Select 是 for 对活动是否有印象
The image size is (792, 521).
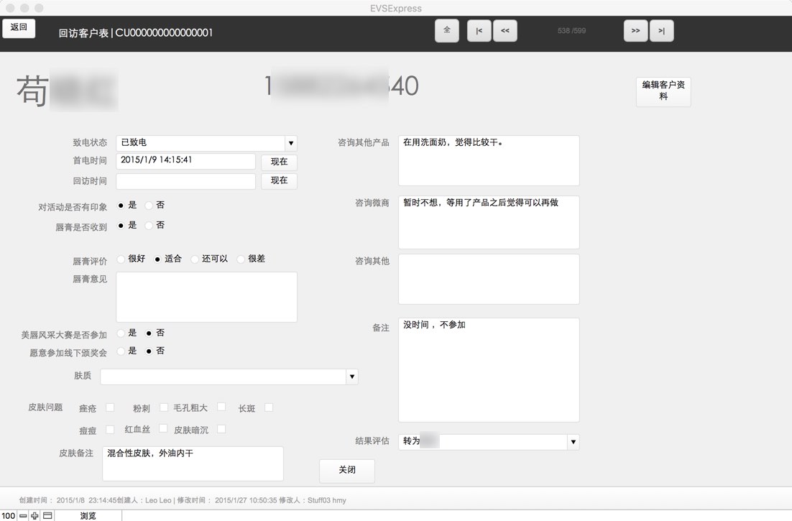[x=121, y=206]
